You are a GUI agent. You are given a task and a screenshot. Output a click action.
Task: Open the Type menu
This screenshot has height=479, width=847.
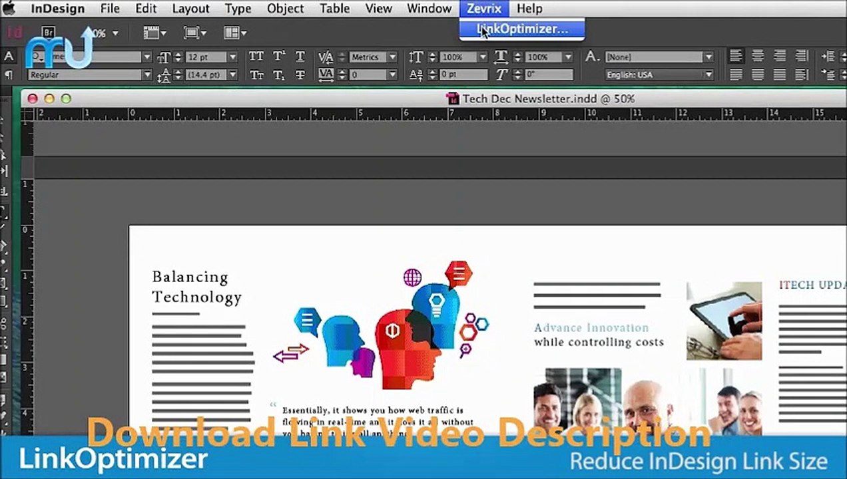tap(238, 9)
